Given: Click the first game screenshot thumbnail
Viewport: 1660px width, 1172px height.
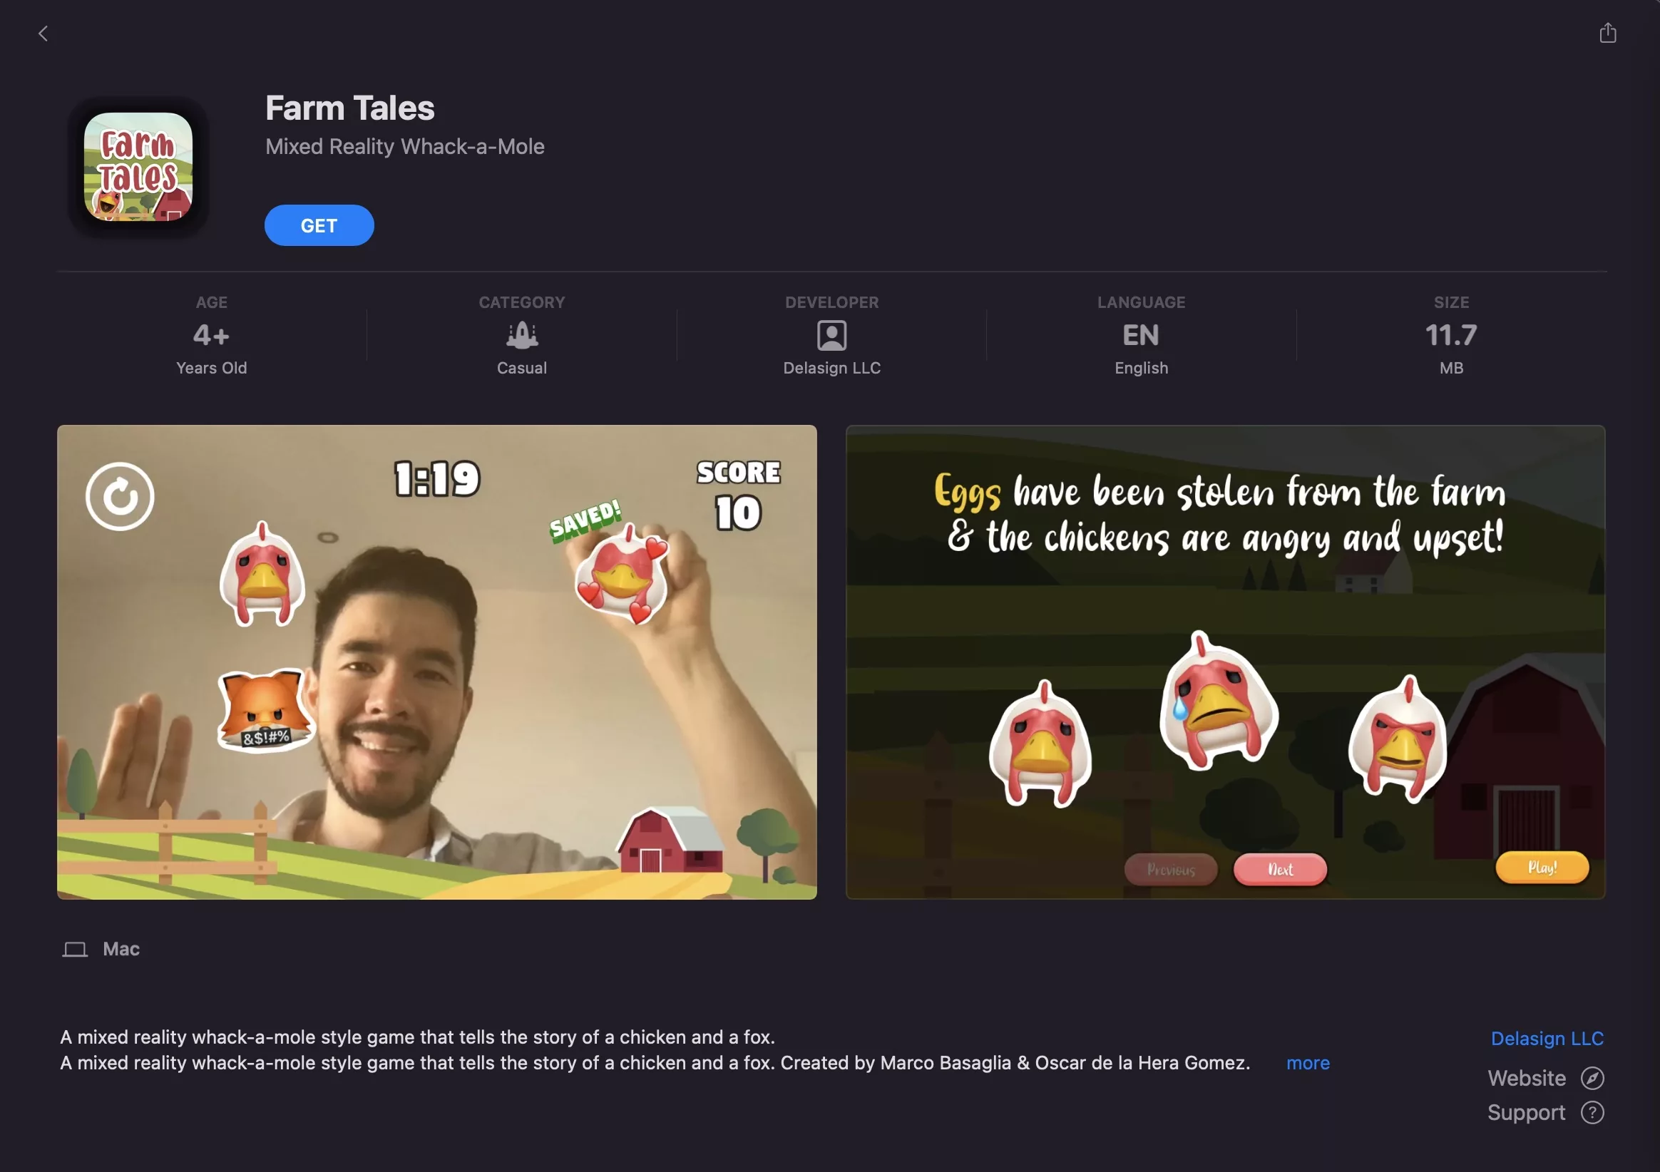Looking at the screenshot, I should pyautogui.click(x=438, y=662).
